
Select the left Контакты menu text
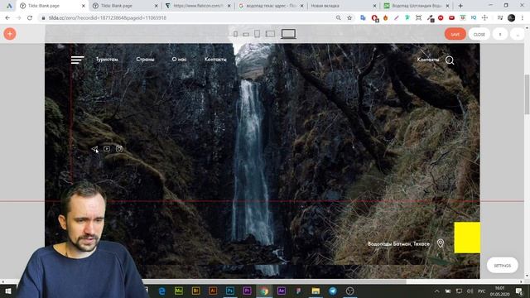tap(215, 60)
